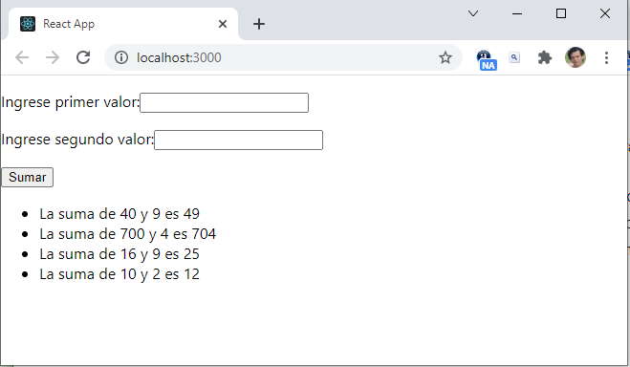Click the browser forward arrow
Image resolution: width=630 pixels, height=367 pixels.
(x=53, y=57)
